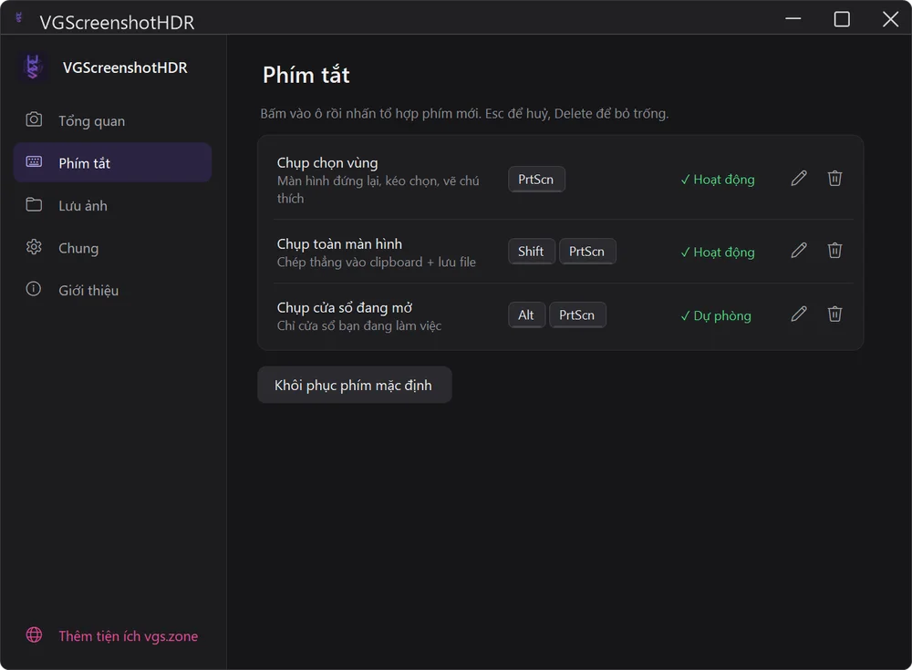This screenshot has height=670, width=912.
Task: Click the folder icon beside Lưu ảnh
Action: click(34, 205)
